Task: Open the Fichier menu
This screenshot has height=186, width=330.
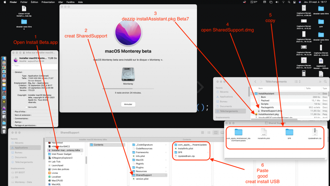Action: (24, 2)
